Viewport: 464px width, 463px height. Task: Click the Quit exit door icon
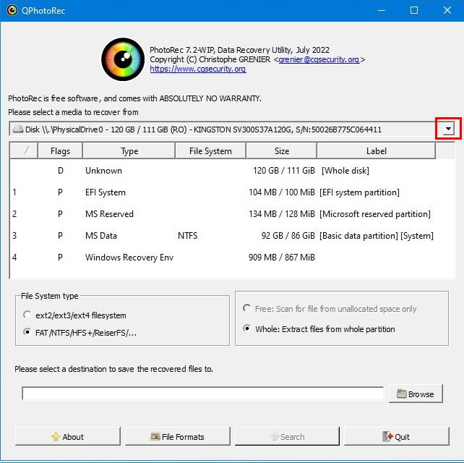[x=387, y=436]
